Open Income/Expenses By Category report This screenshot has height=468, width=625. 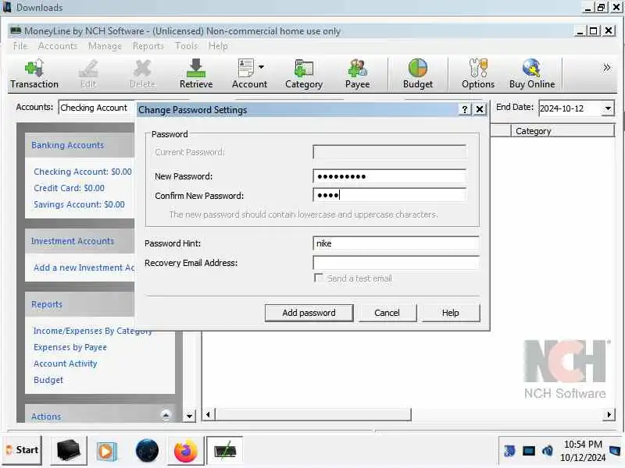click(x=92, y=331)
